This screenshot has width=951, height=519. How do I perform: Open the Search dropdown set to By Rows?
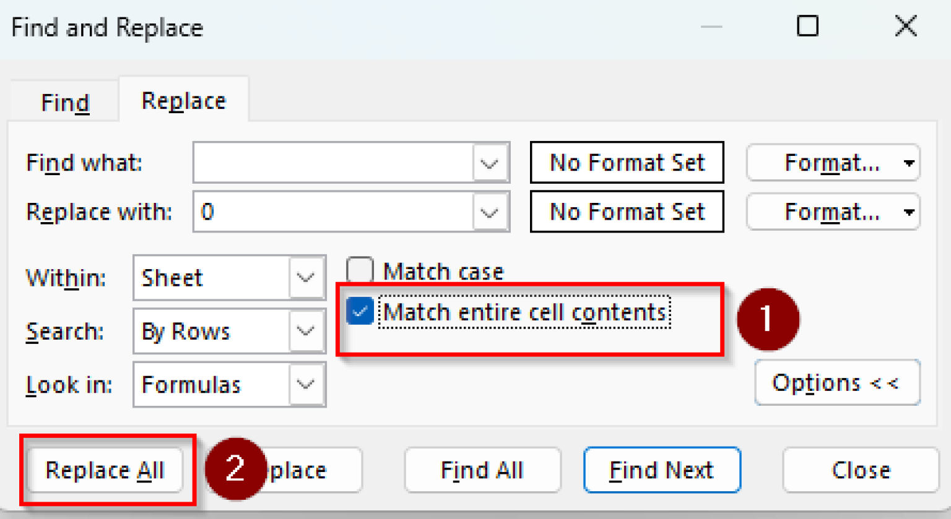[306, 332]
